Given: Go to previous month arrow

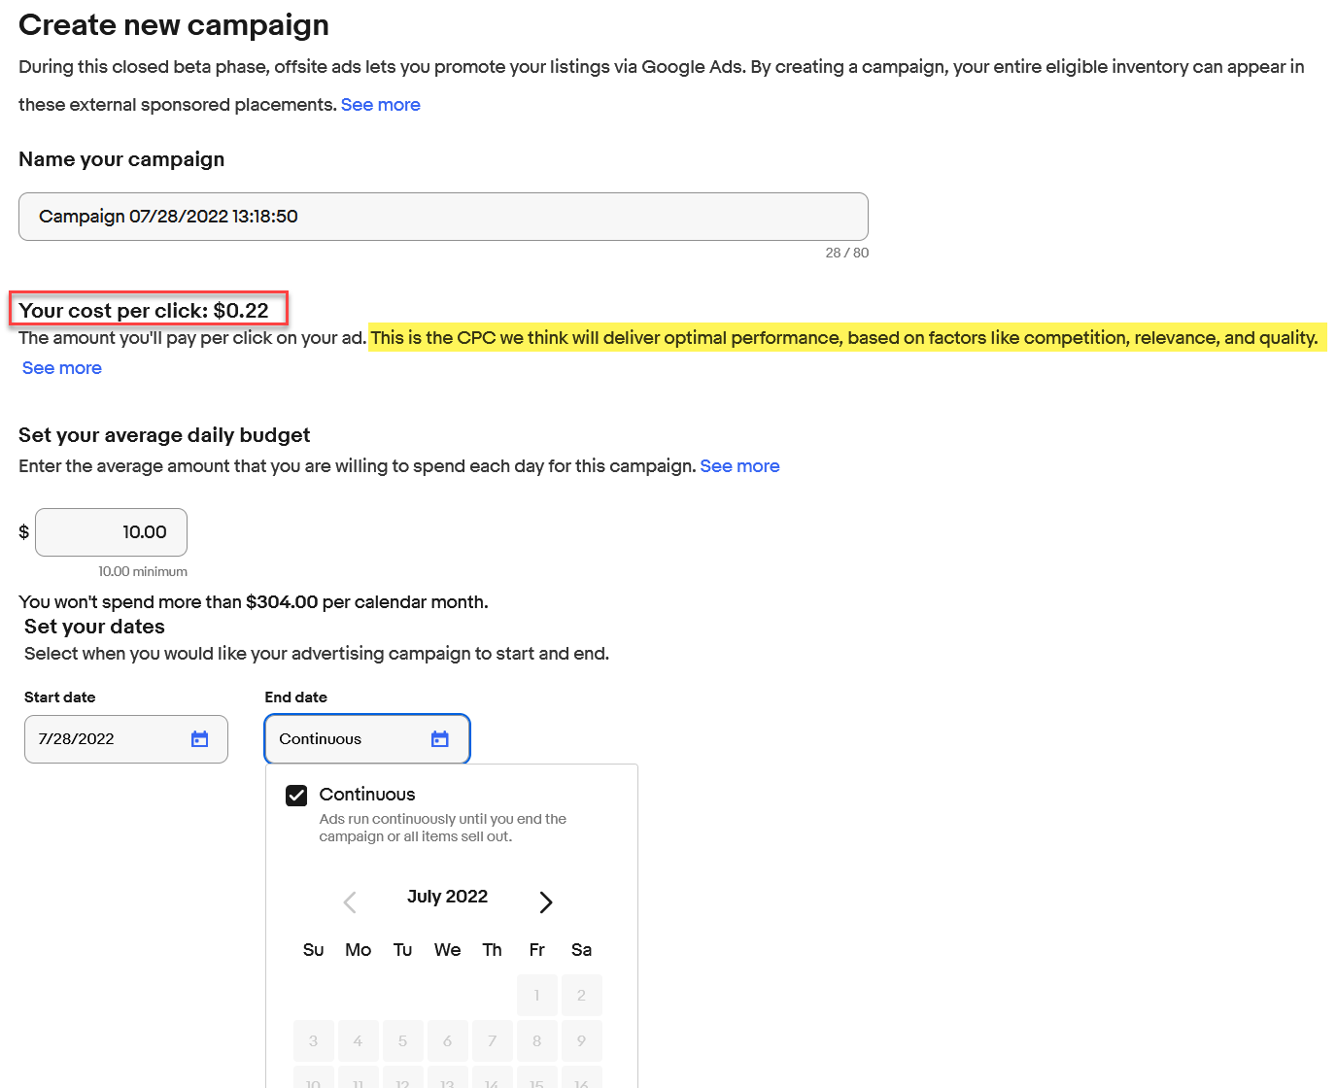Looking at the screenshot, I should click(350, 902).
